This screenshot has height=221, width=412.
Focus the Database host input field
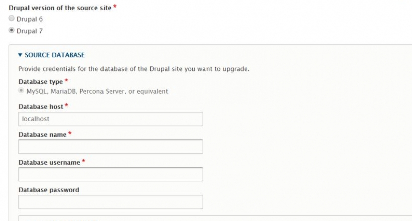point(111,119)
